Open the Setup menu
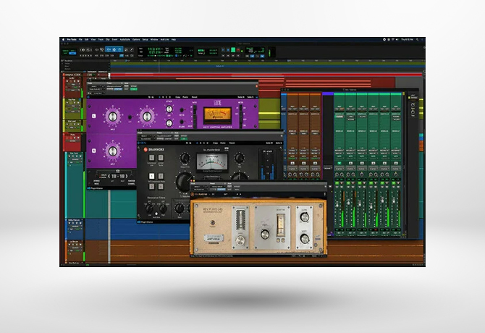Image resolution: width=485 pixels, height=333 pixels. point(145,40)
